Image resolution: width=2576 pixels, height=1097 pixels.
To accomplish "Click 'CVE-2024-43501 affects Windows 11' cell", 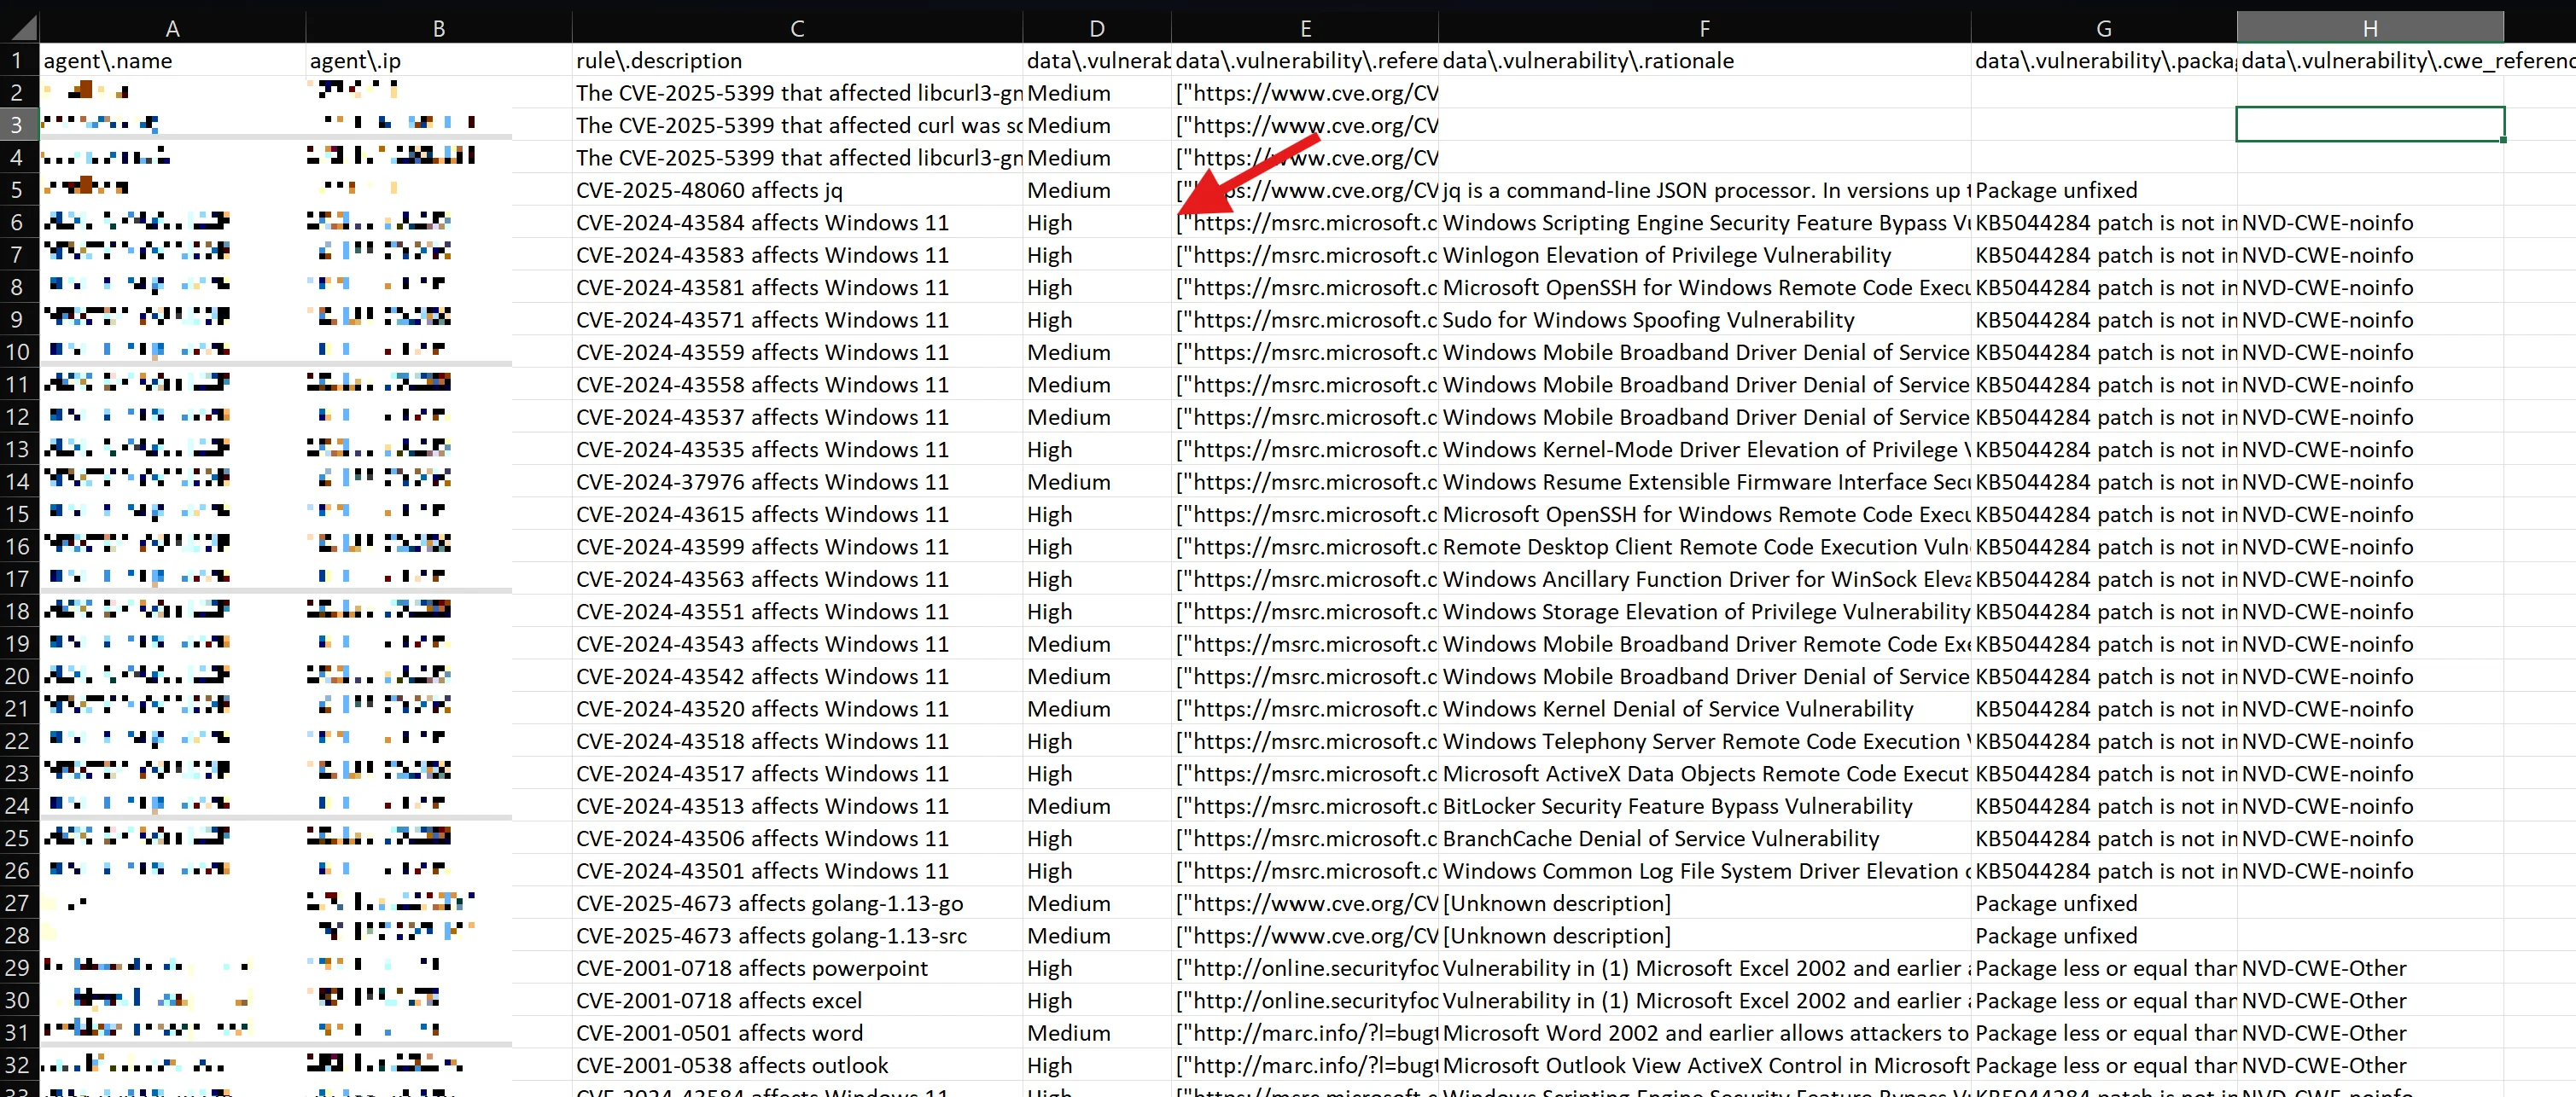I will pos(797,870).
